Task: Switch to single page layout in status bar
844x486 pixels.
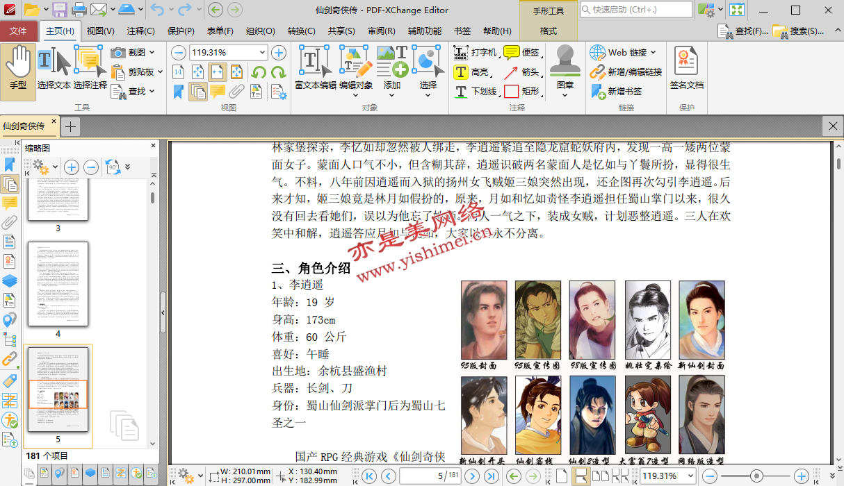Action: 561,476
